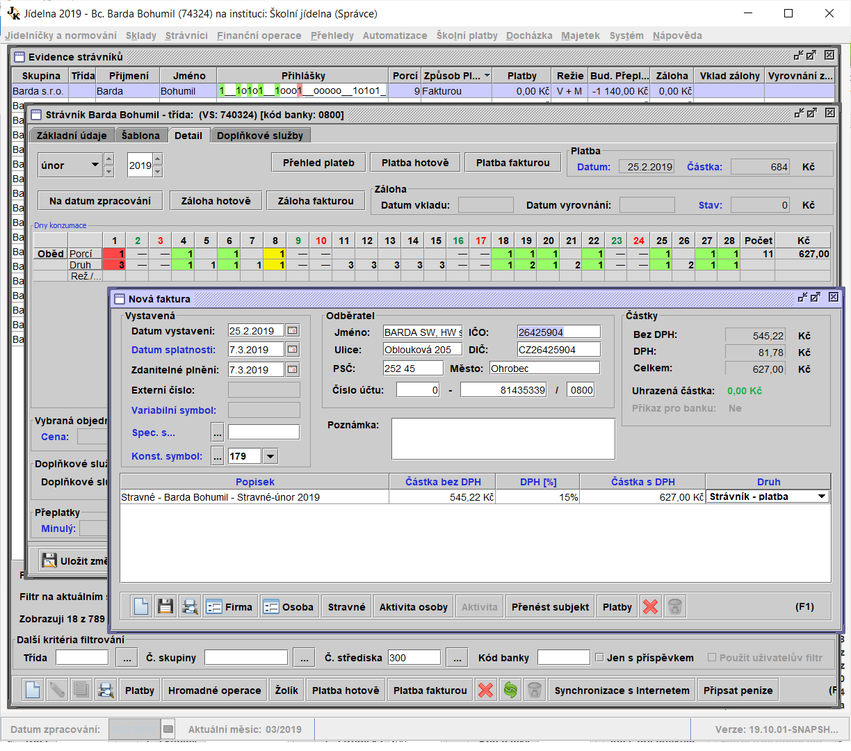Click the Přenést subjekt button
This screenshot has width=851, height=751.
pyautogui.click(x=550, y=606)
